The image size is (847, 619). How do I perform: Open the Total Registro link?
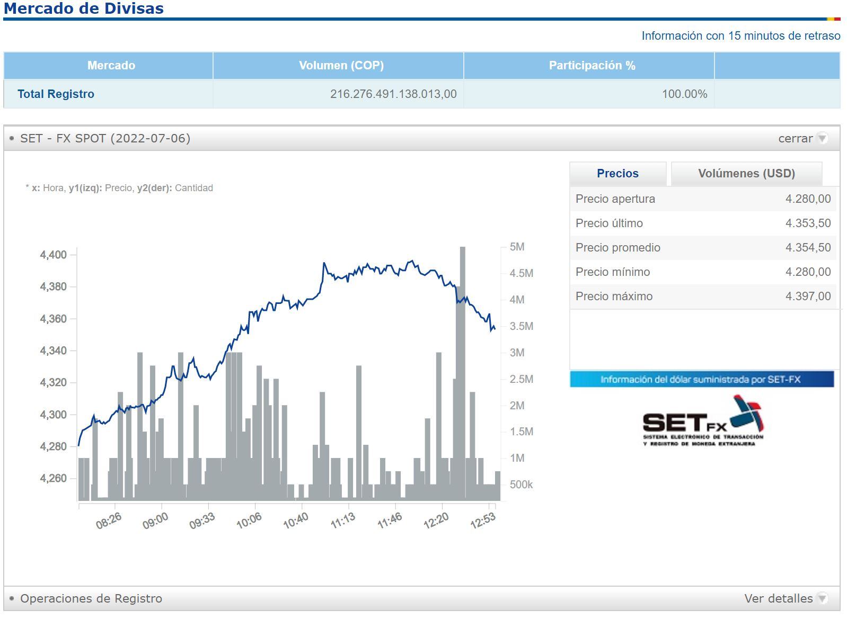pos(56,94)
